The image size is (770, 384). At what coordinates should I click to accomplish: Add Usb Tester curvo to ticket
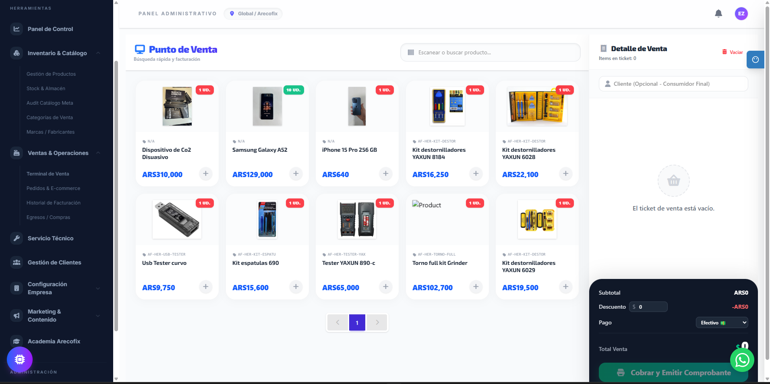click(206, 287)
